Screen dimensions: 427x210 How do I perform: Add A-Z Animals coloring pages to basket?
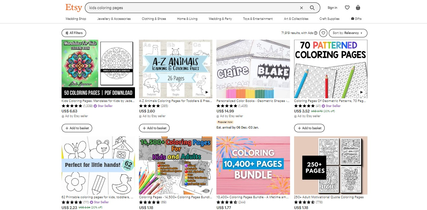coord(154,128)
